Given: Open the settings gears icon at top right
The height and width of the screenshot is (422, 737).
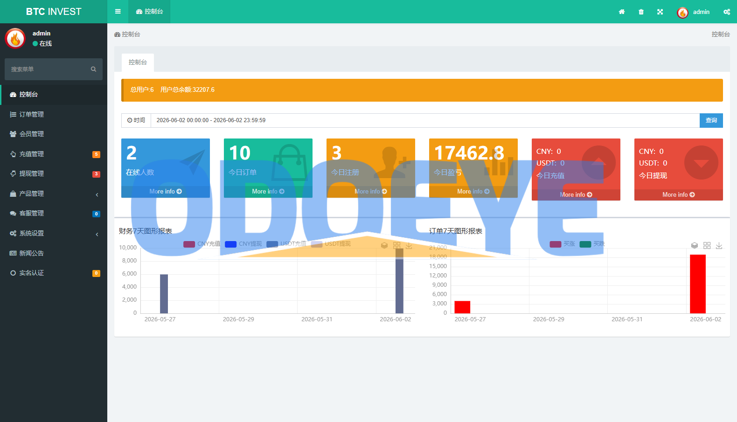Looking at the screenshot, I should click(727, 12).
